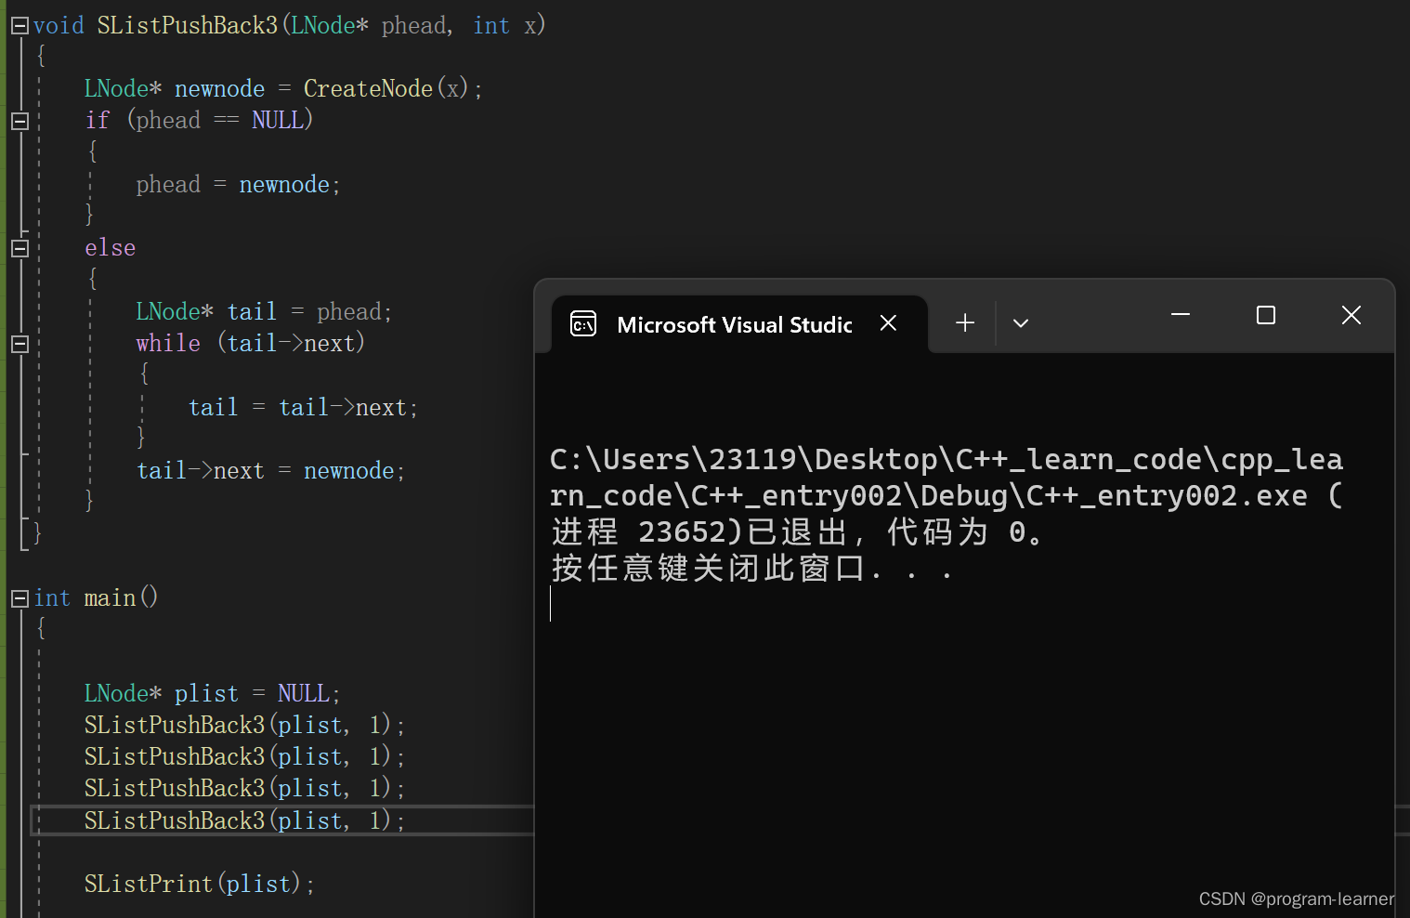Open a new terminal tab with plus button
1410x918 pixels.
pos(965,322)
